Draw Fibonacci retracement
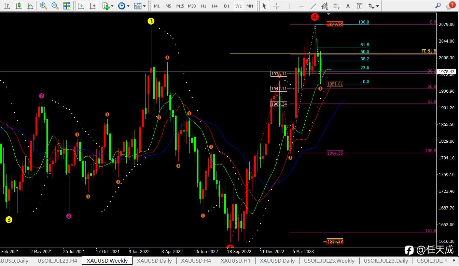The image size is (459, 266). 336,6
